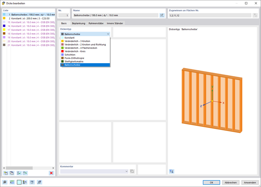The width and height of the screenshot is (261, 187).
Task: Click the view toggle icon below the preview
Action: tap(171, 171)
